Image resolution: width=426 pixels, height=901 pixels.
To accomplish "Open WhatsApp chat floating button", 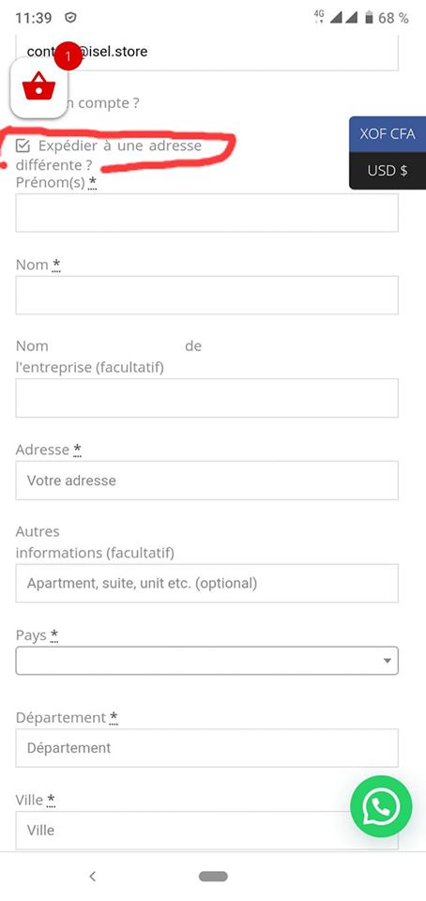I will (381, 806).
